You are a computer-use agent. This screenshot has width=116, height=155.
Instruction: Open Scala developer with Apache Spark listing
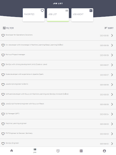coord(58,75)
